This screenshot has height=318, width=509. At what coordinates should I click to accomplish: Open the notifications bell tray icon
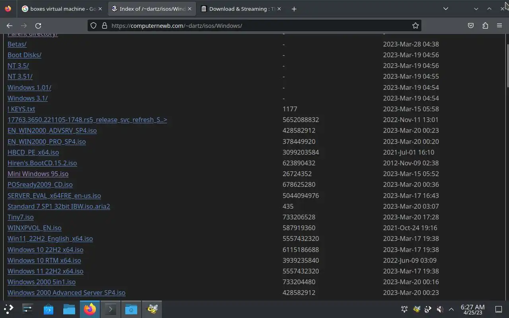404,309
